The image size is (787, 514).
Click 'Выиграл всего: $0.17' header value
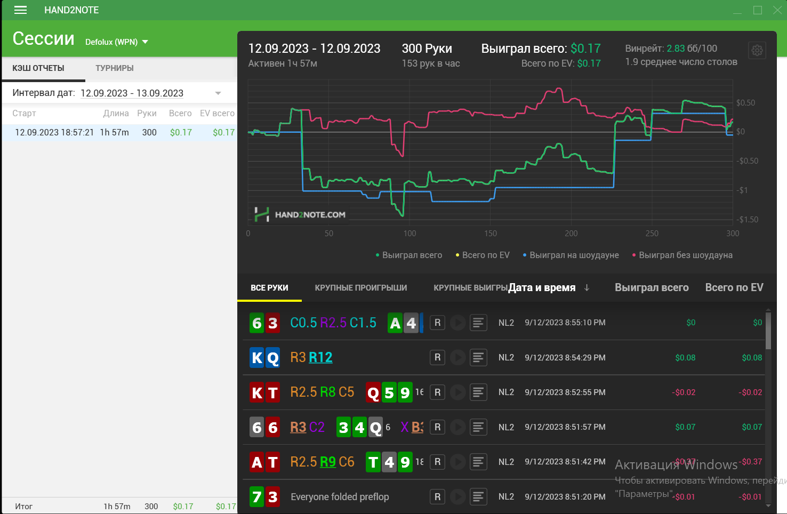541,49
